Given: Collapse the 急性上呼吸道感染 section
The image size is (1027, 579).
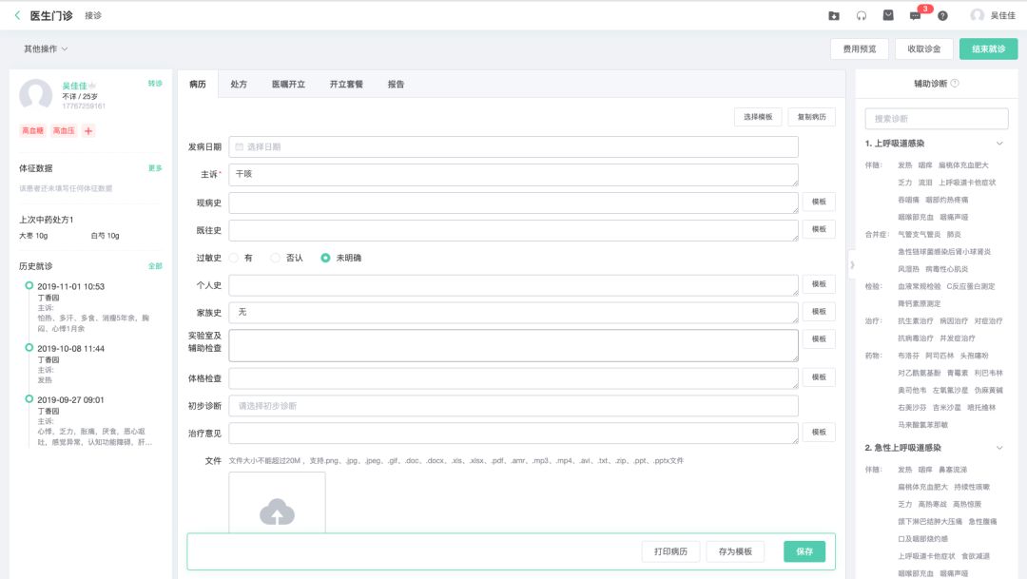Looking at the screenshot, I should point(999,448).
